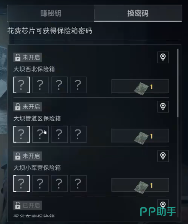Click the unlocked icon beside 已开启
The image size is (188, 224).
18,205
